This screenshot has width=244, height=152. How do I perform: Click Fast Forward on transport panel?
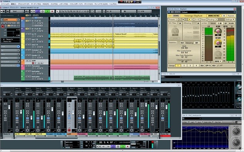click(x=108, y=147)
